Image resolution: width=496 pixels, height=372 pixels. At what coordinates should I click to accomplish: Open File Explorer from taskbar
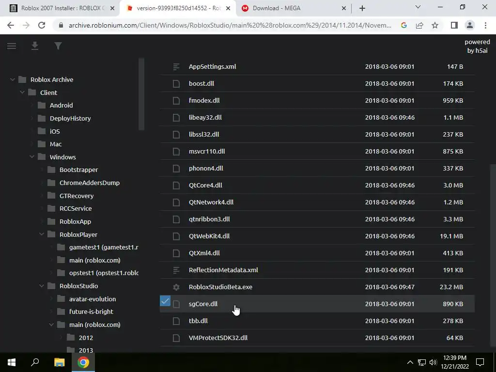[59, 362]
